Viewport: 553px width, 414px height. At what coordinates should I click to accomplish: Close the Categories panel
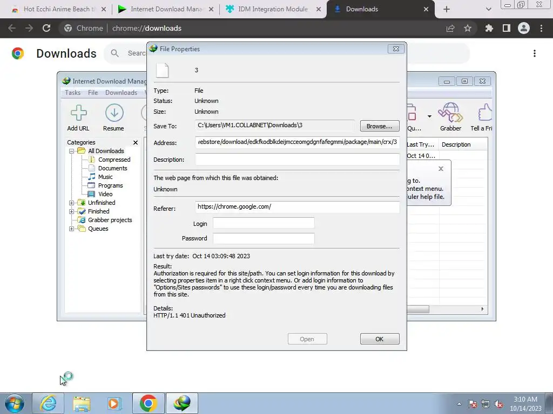click(x=136, y=142)
